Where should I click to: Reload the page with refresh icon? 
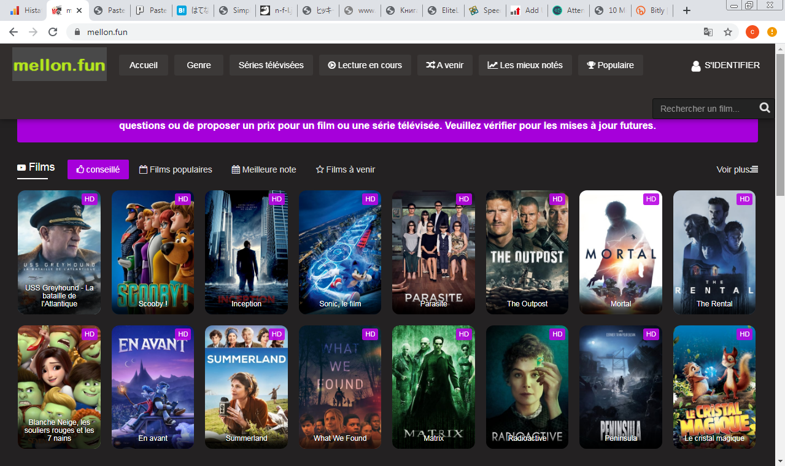53,32
